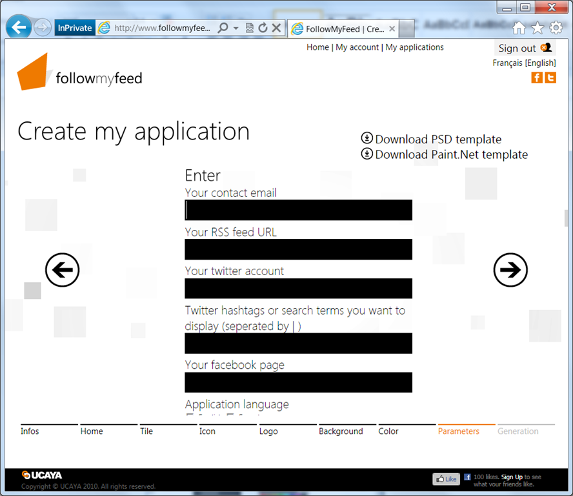The image size is (573, 496).
Task: Go back with the previous step arrow
Action: coord(62,270)
